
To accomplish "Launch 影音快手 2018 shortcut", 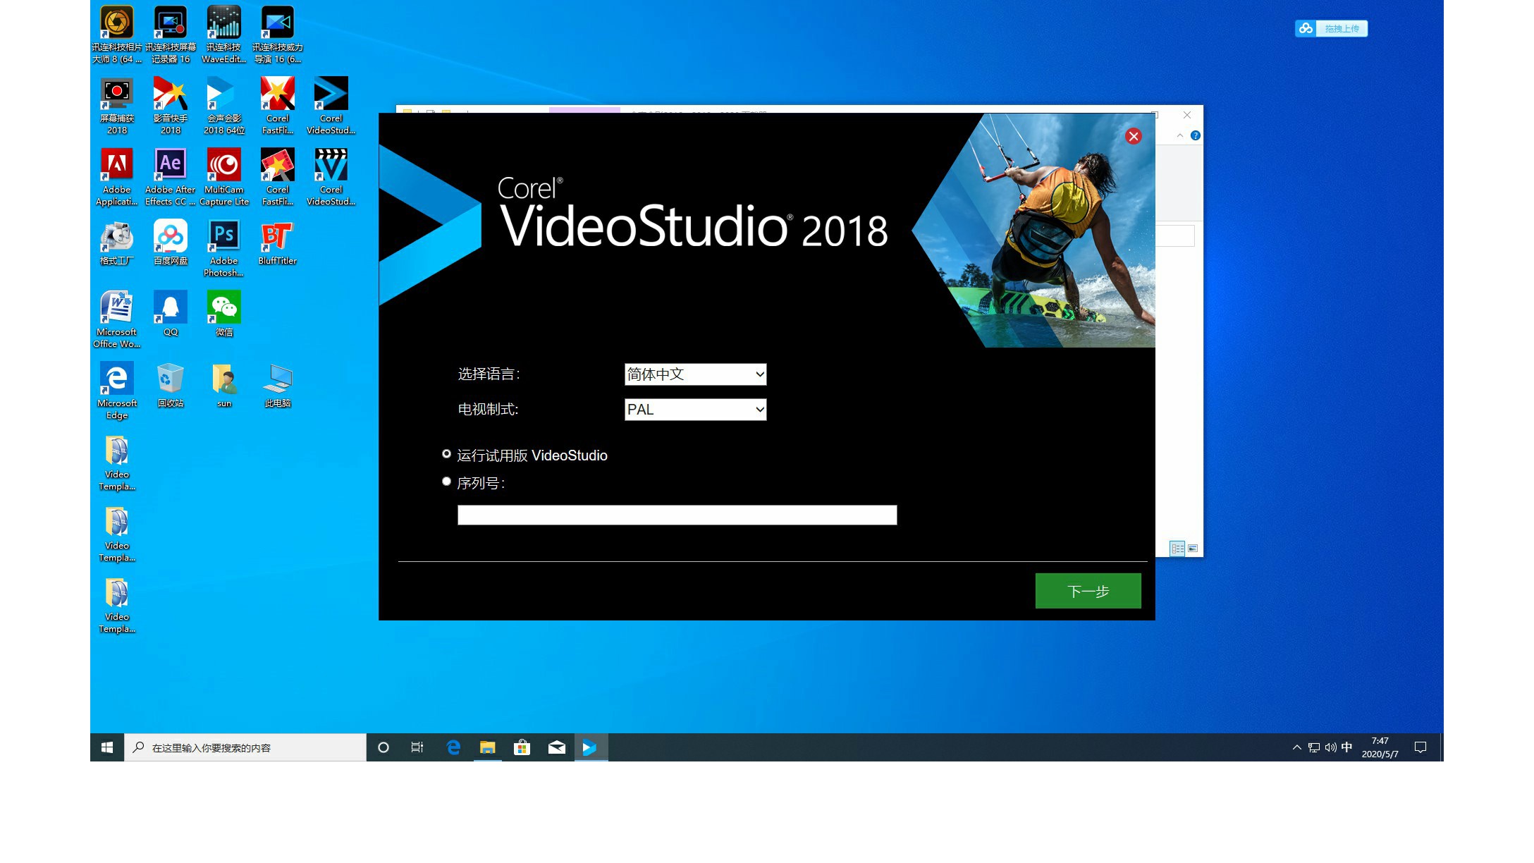I will click(171, 106).
